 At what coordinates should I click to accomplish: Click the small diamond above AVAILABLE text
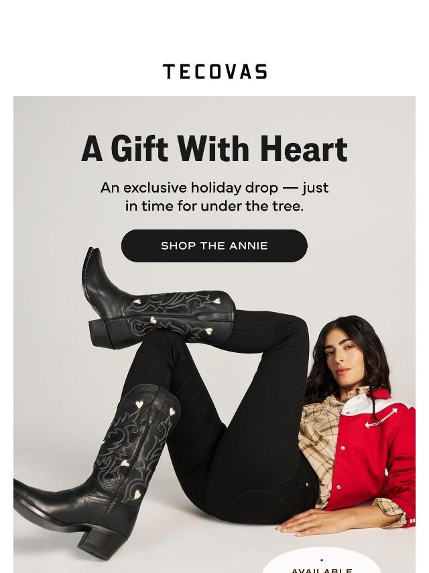[322, 560]
